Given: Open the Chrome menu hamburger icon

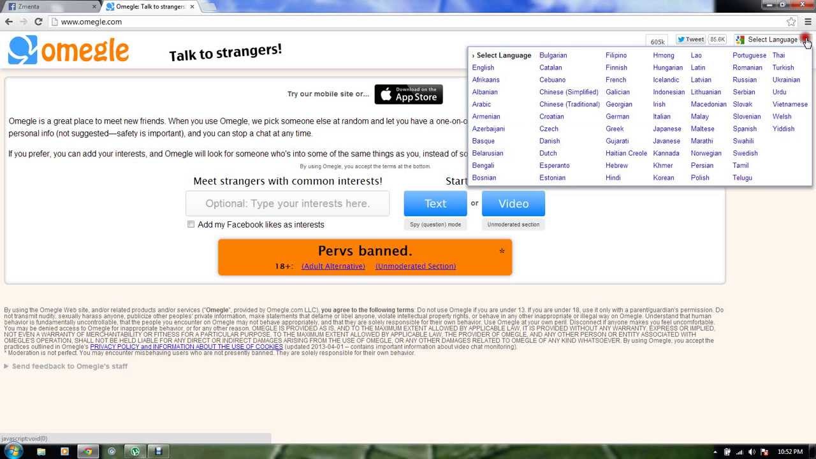Looking at the screenshot, I should [808, 22].
